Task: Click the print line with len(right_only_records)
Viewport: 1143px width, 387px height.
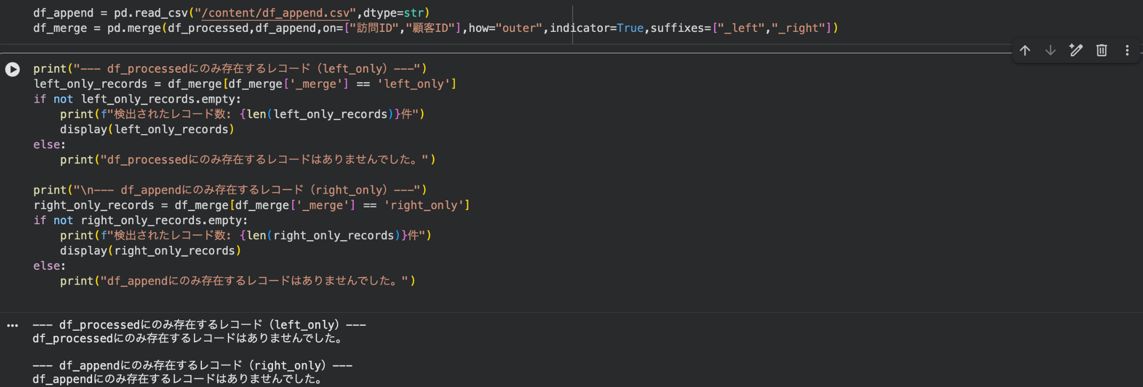Action: [x=245, y=235]
